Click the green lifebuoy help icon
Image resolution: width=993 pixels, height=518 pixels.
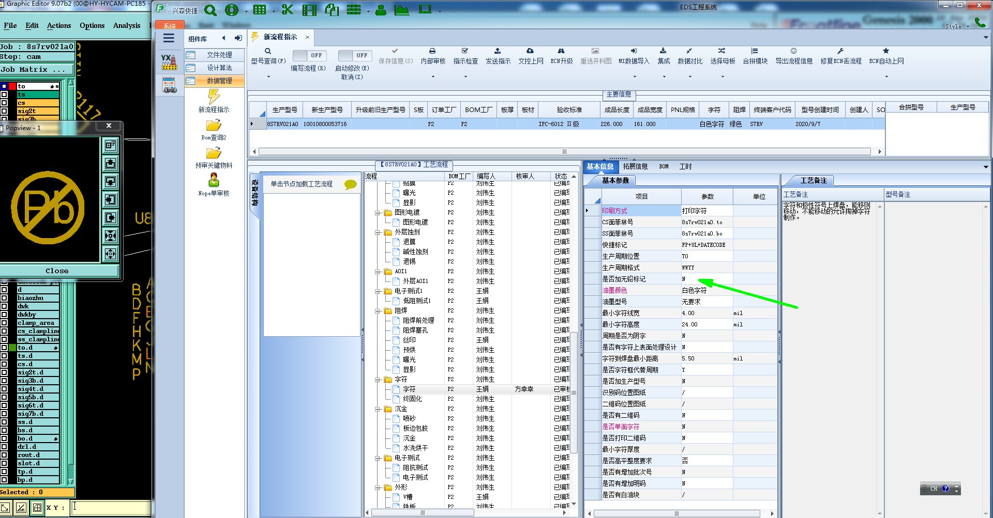coord(232,10)
